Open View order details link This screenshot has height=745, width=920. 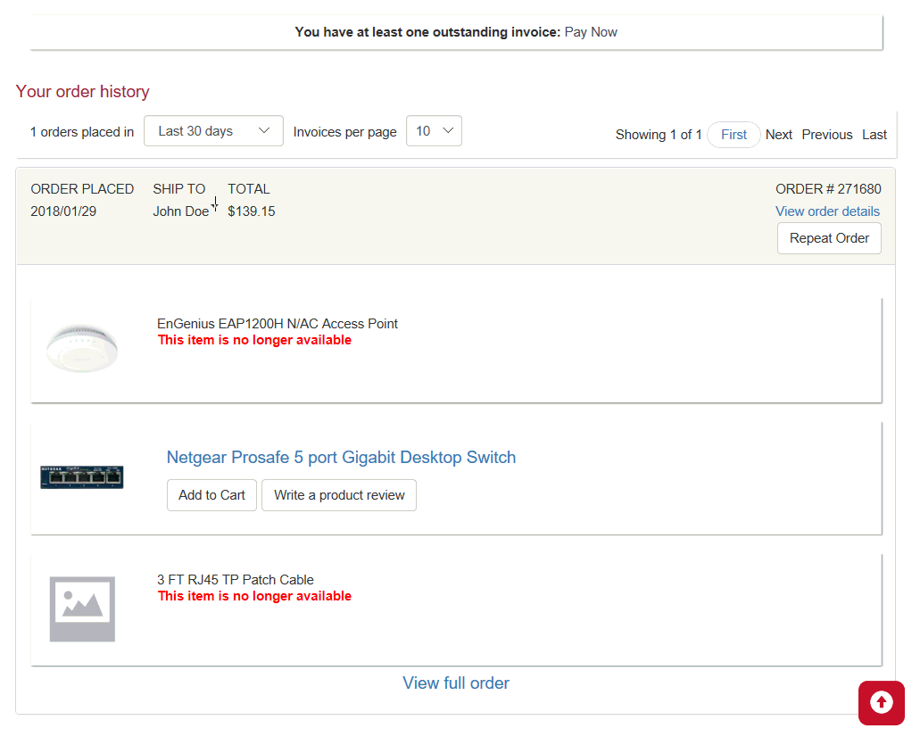click(x=827, y=211)
